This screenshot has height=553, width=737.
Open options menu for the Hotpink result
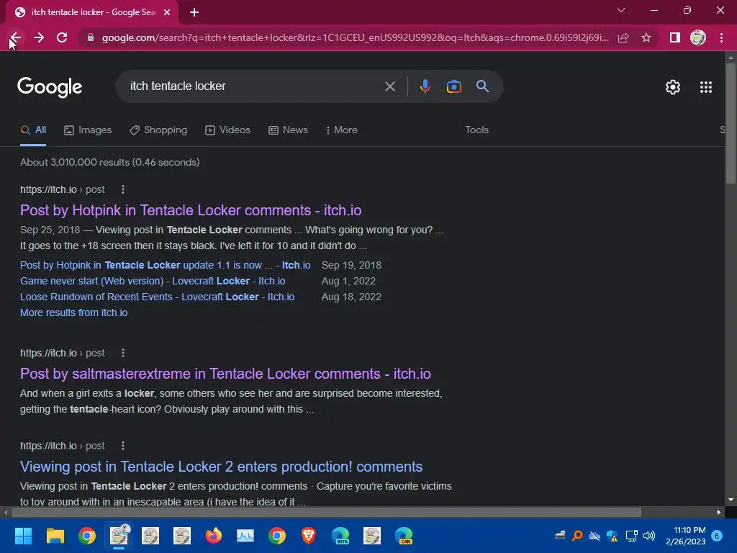[123, 189]
